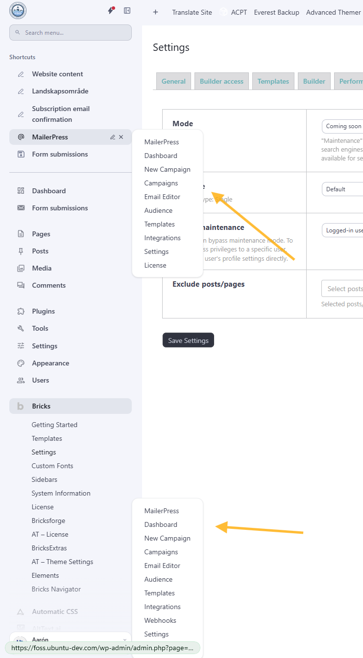Expand the Logged-in users dropdown

coord(342,230)
